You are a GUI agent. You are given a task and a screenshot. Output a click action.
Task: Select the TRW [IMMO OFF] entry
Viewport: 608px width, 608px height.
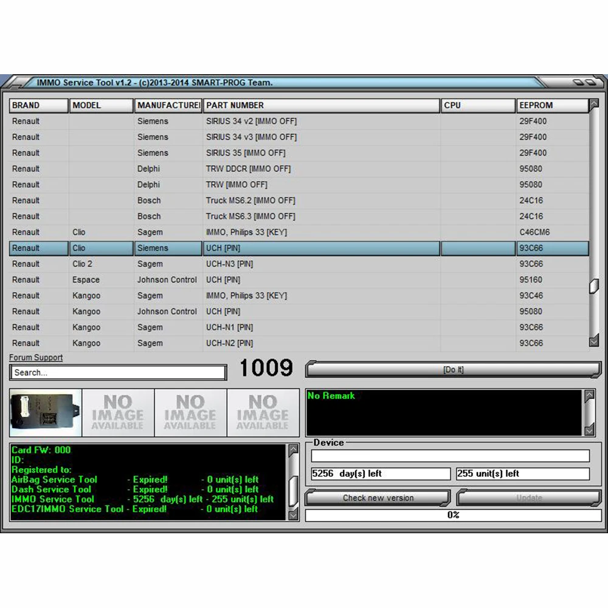(x=299, y=185)
